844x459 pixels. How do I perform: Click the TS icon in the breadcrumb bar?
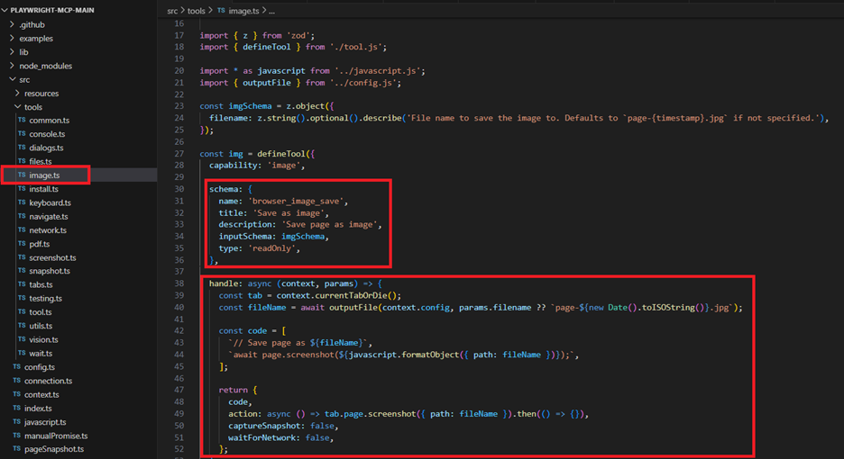pyautogui.click(x=220, y=10)
